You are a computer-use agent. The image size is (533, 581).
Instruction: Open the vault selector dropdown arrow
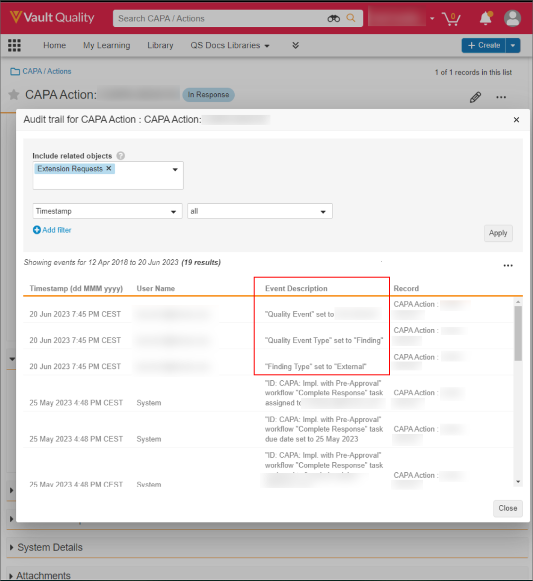[432, 18]
